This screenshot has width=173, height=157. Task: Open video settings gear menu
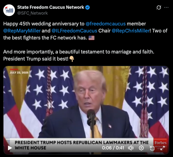[141, 148]
